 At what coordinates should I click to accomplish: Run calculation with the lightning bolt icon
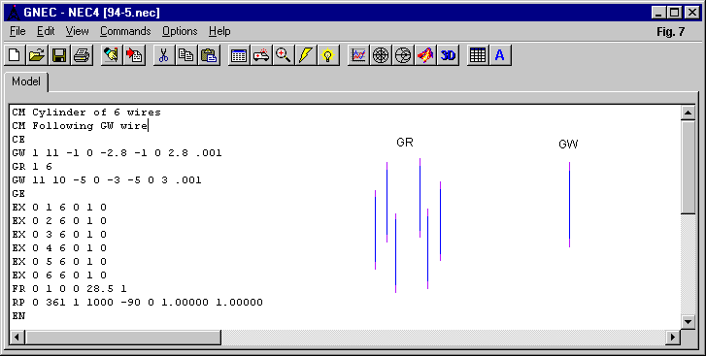(x=306, y=55)
